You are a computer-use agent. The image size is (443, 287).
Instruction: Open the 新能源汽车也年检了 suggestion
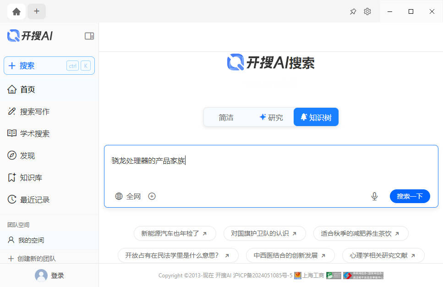click(175, 233)
